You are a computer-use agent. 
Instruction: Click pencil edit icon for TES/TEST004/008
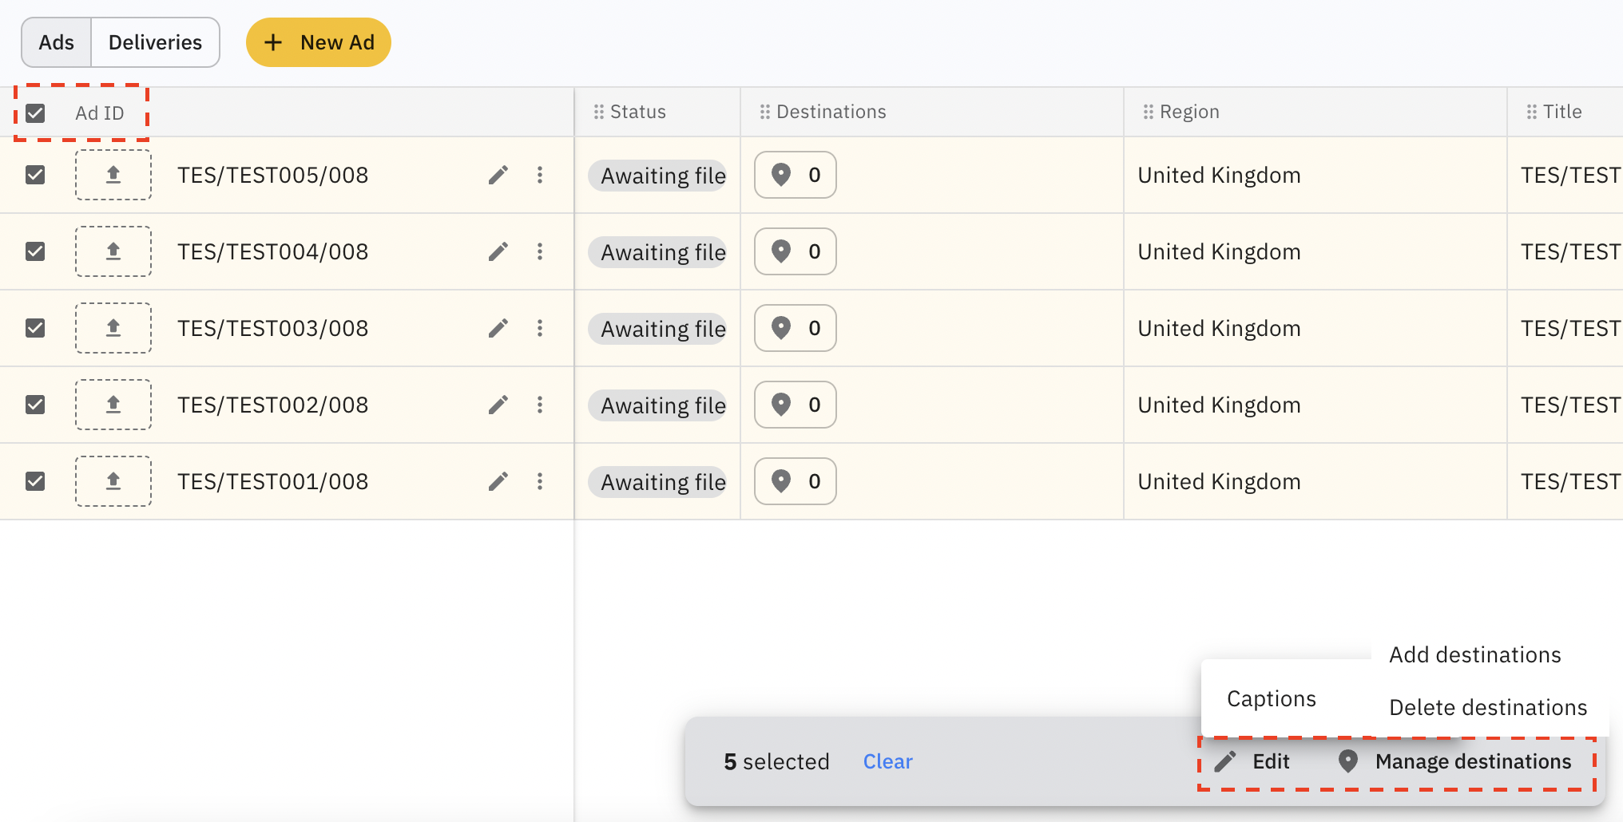pos(498,252)
